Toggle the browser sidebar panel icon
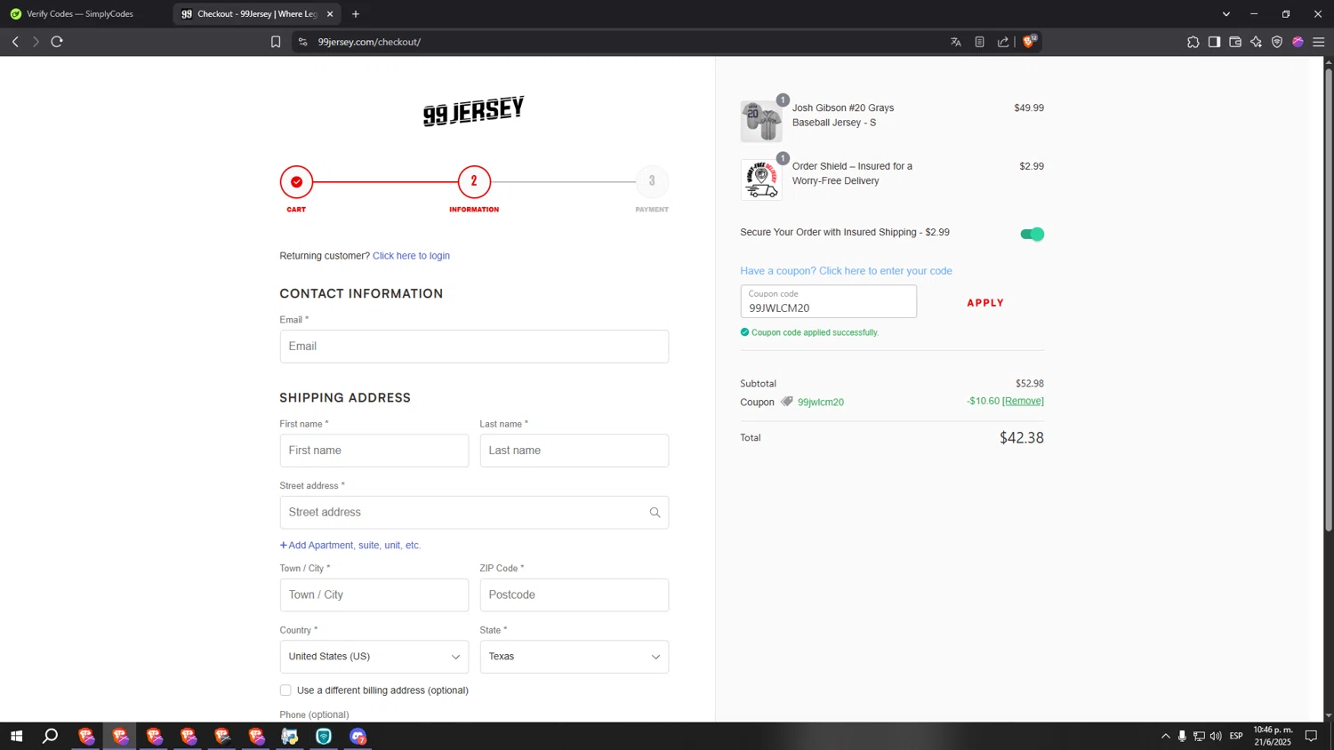The width and height of the screenshot is (1334, 750). (1214, 42)
